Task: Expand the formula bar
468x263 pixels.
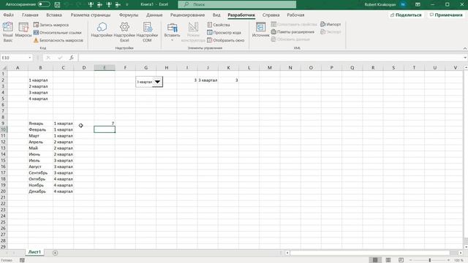Action: click(465, 58)
